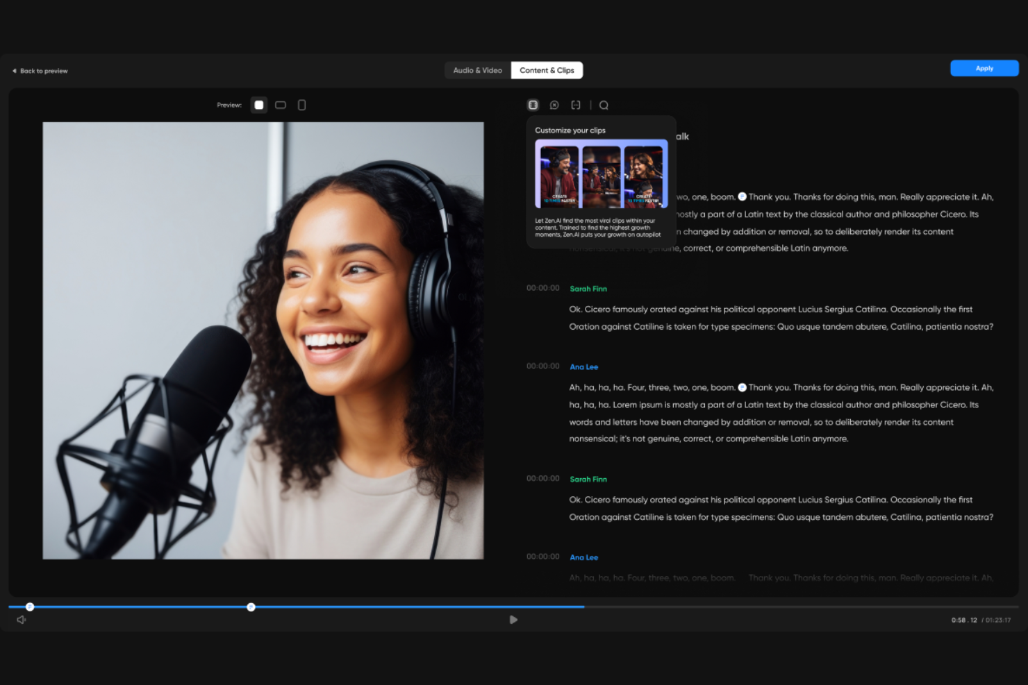The width and height of the screenshot is (1028, 685).
Task: Click the back arrow icon at top left
Action: click(13, 70)
